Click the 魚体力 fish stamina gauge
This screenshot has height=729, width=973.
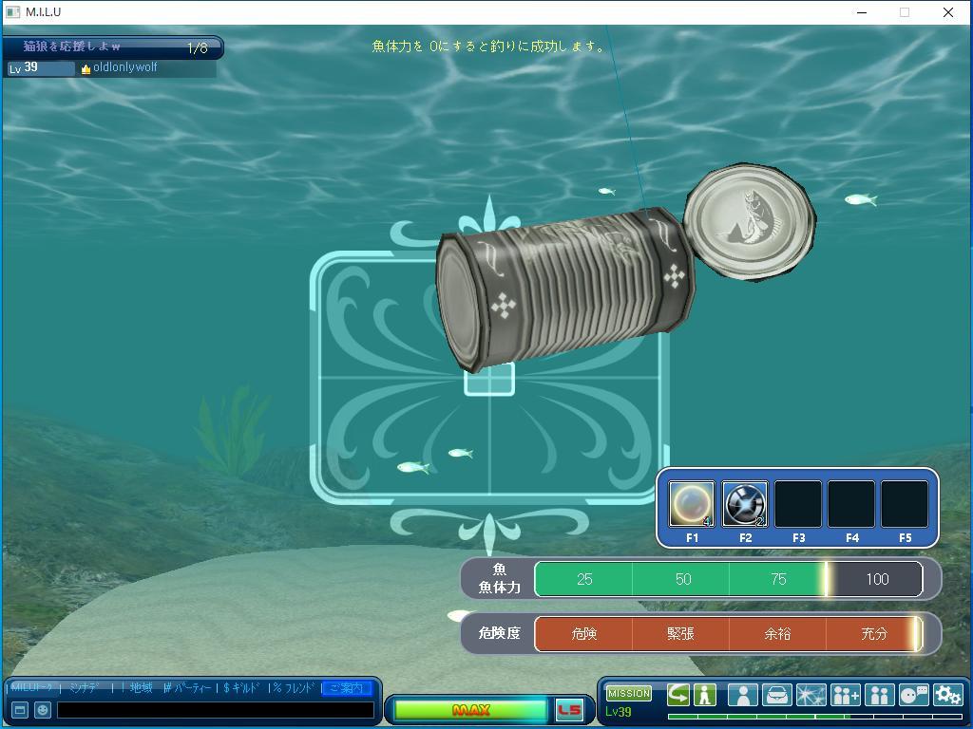[729, 579]
